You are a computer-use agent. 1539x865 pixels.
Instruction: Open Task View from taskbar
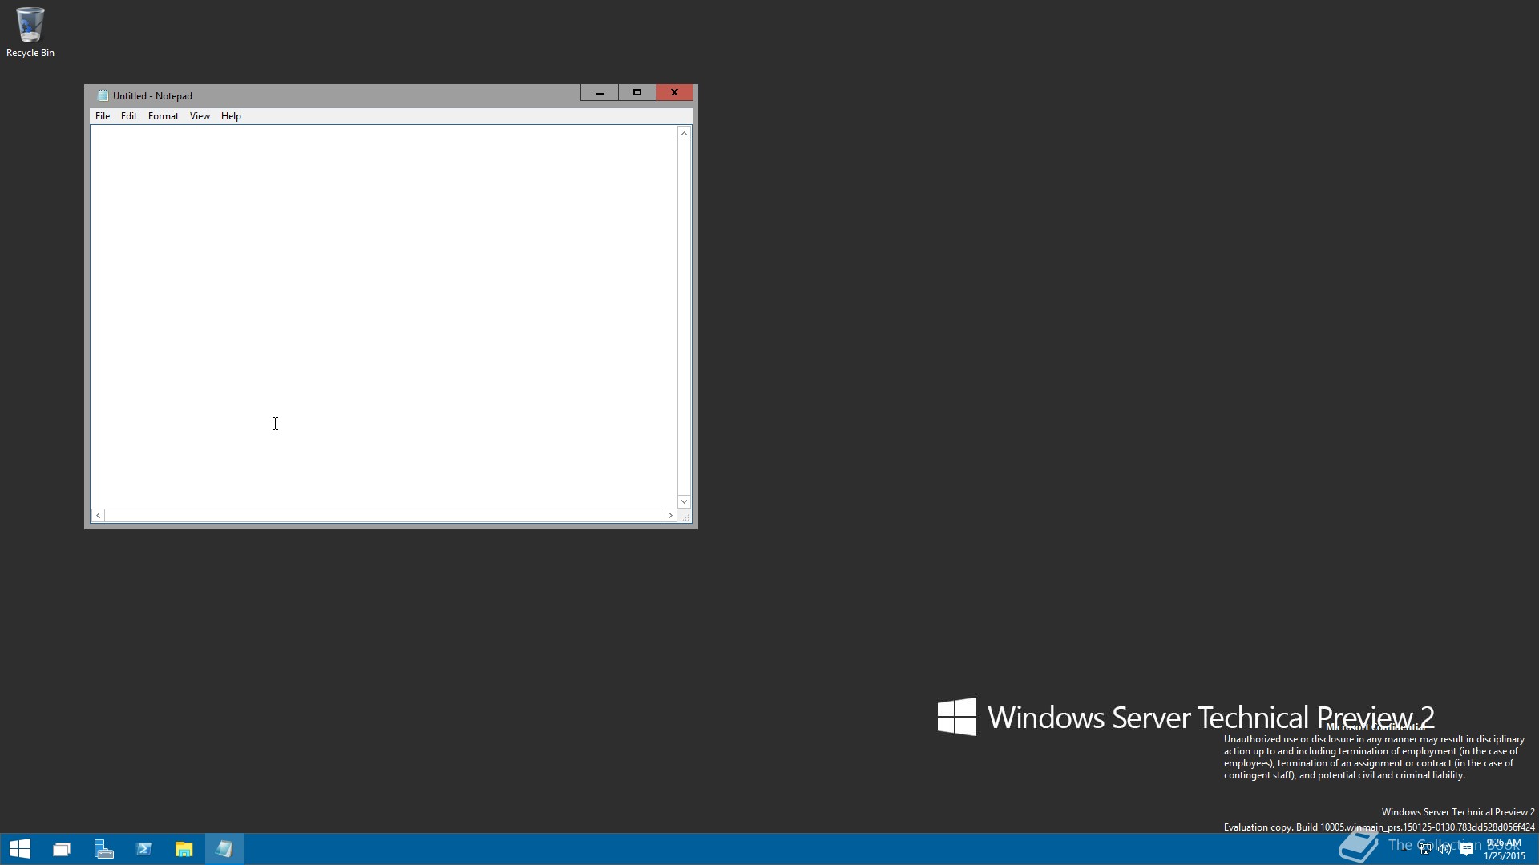tap(62, 849)
